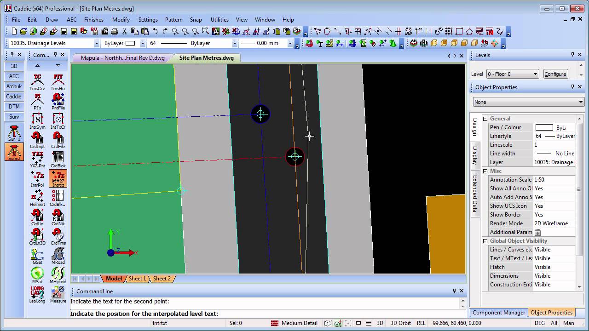Collapse the Global Object Visibility section
Image resolution: width=589 pixels, height=331 pixels.
(485, 241)
